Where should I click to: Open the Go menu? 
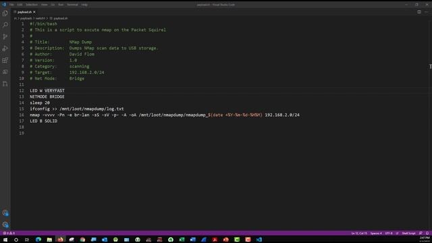(x=53, y=5)
